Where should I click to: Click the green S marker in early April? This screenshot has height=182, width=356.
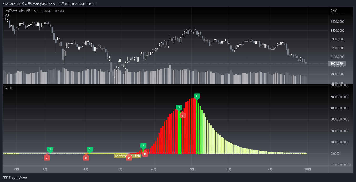pyautogui.click(x=90, y=149)
